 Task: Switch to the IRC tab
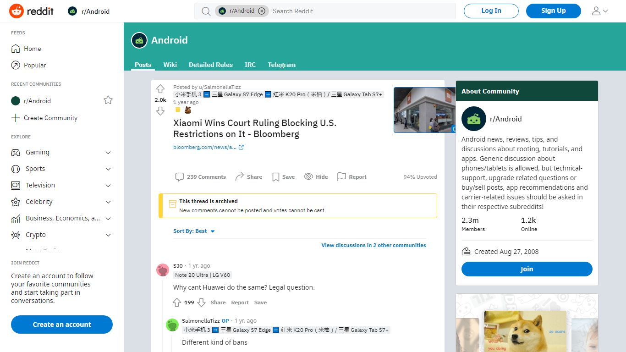pyautogui.click(x=250, y=65)
